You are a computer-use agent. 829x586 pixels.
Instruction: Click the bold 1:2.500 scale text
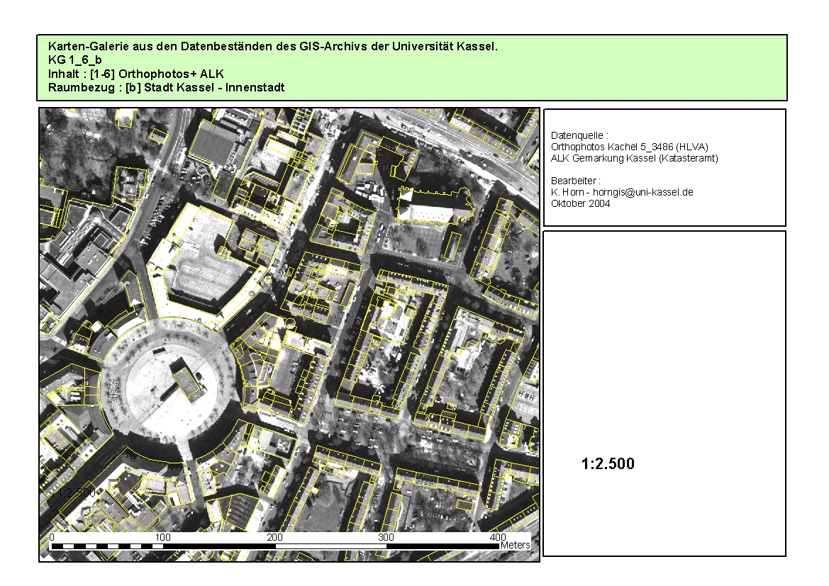tap(608, 464)
